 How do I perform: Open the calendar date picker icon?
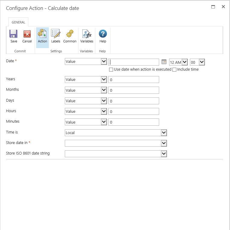(x=164, y=62)
